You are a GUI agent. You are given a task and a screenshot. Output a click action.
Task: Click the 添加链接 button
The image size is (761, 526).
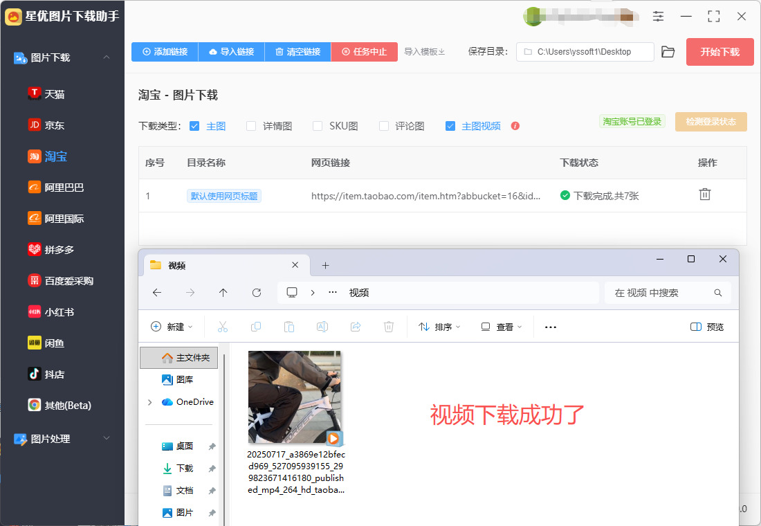click(x=165, y=52)
